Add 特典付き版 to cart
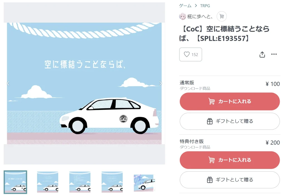 point(230,160)
